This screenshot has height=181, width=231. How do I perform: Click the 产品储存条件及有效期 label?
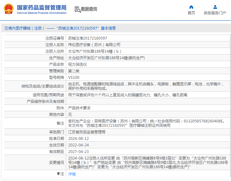45,102
